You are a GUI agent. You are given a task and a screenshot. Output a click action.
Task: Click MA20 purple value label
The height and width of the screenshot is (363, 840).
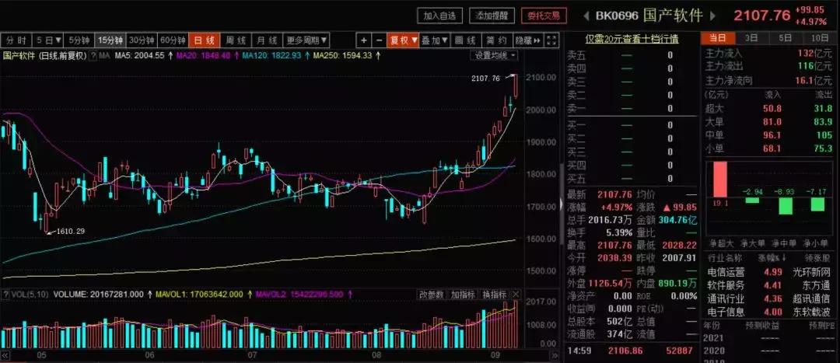click(204, 55)
